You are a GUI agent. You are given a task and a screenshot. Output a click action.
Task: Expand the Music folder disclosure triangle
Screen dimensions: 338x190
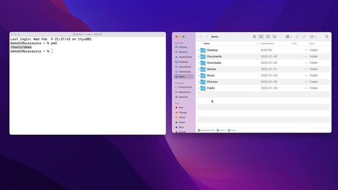click(x=199, y=75)
